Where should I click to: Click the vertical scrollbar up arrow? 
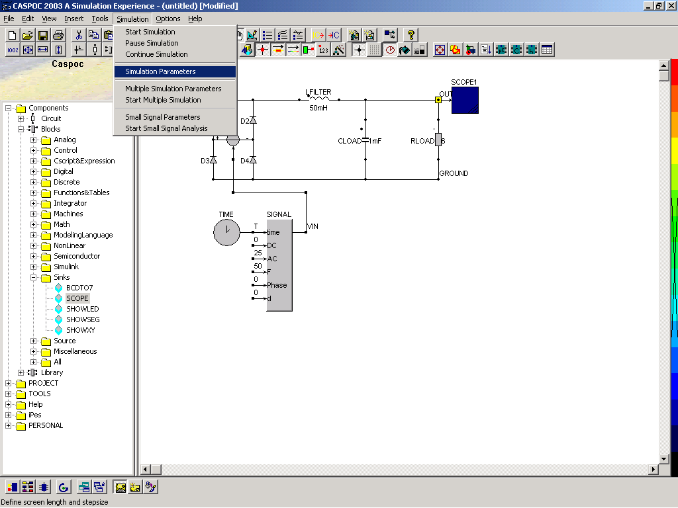tap(663, 65)
